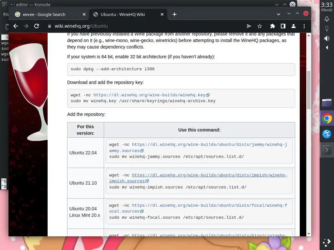This screenshot has width=334, height=250.
Task: Bookmark this page with the star
Action: (x=259, y=26)
